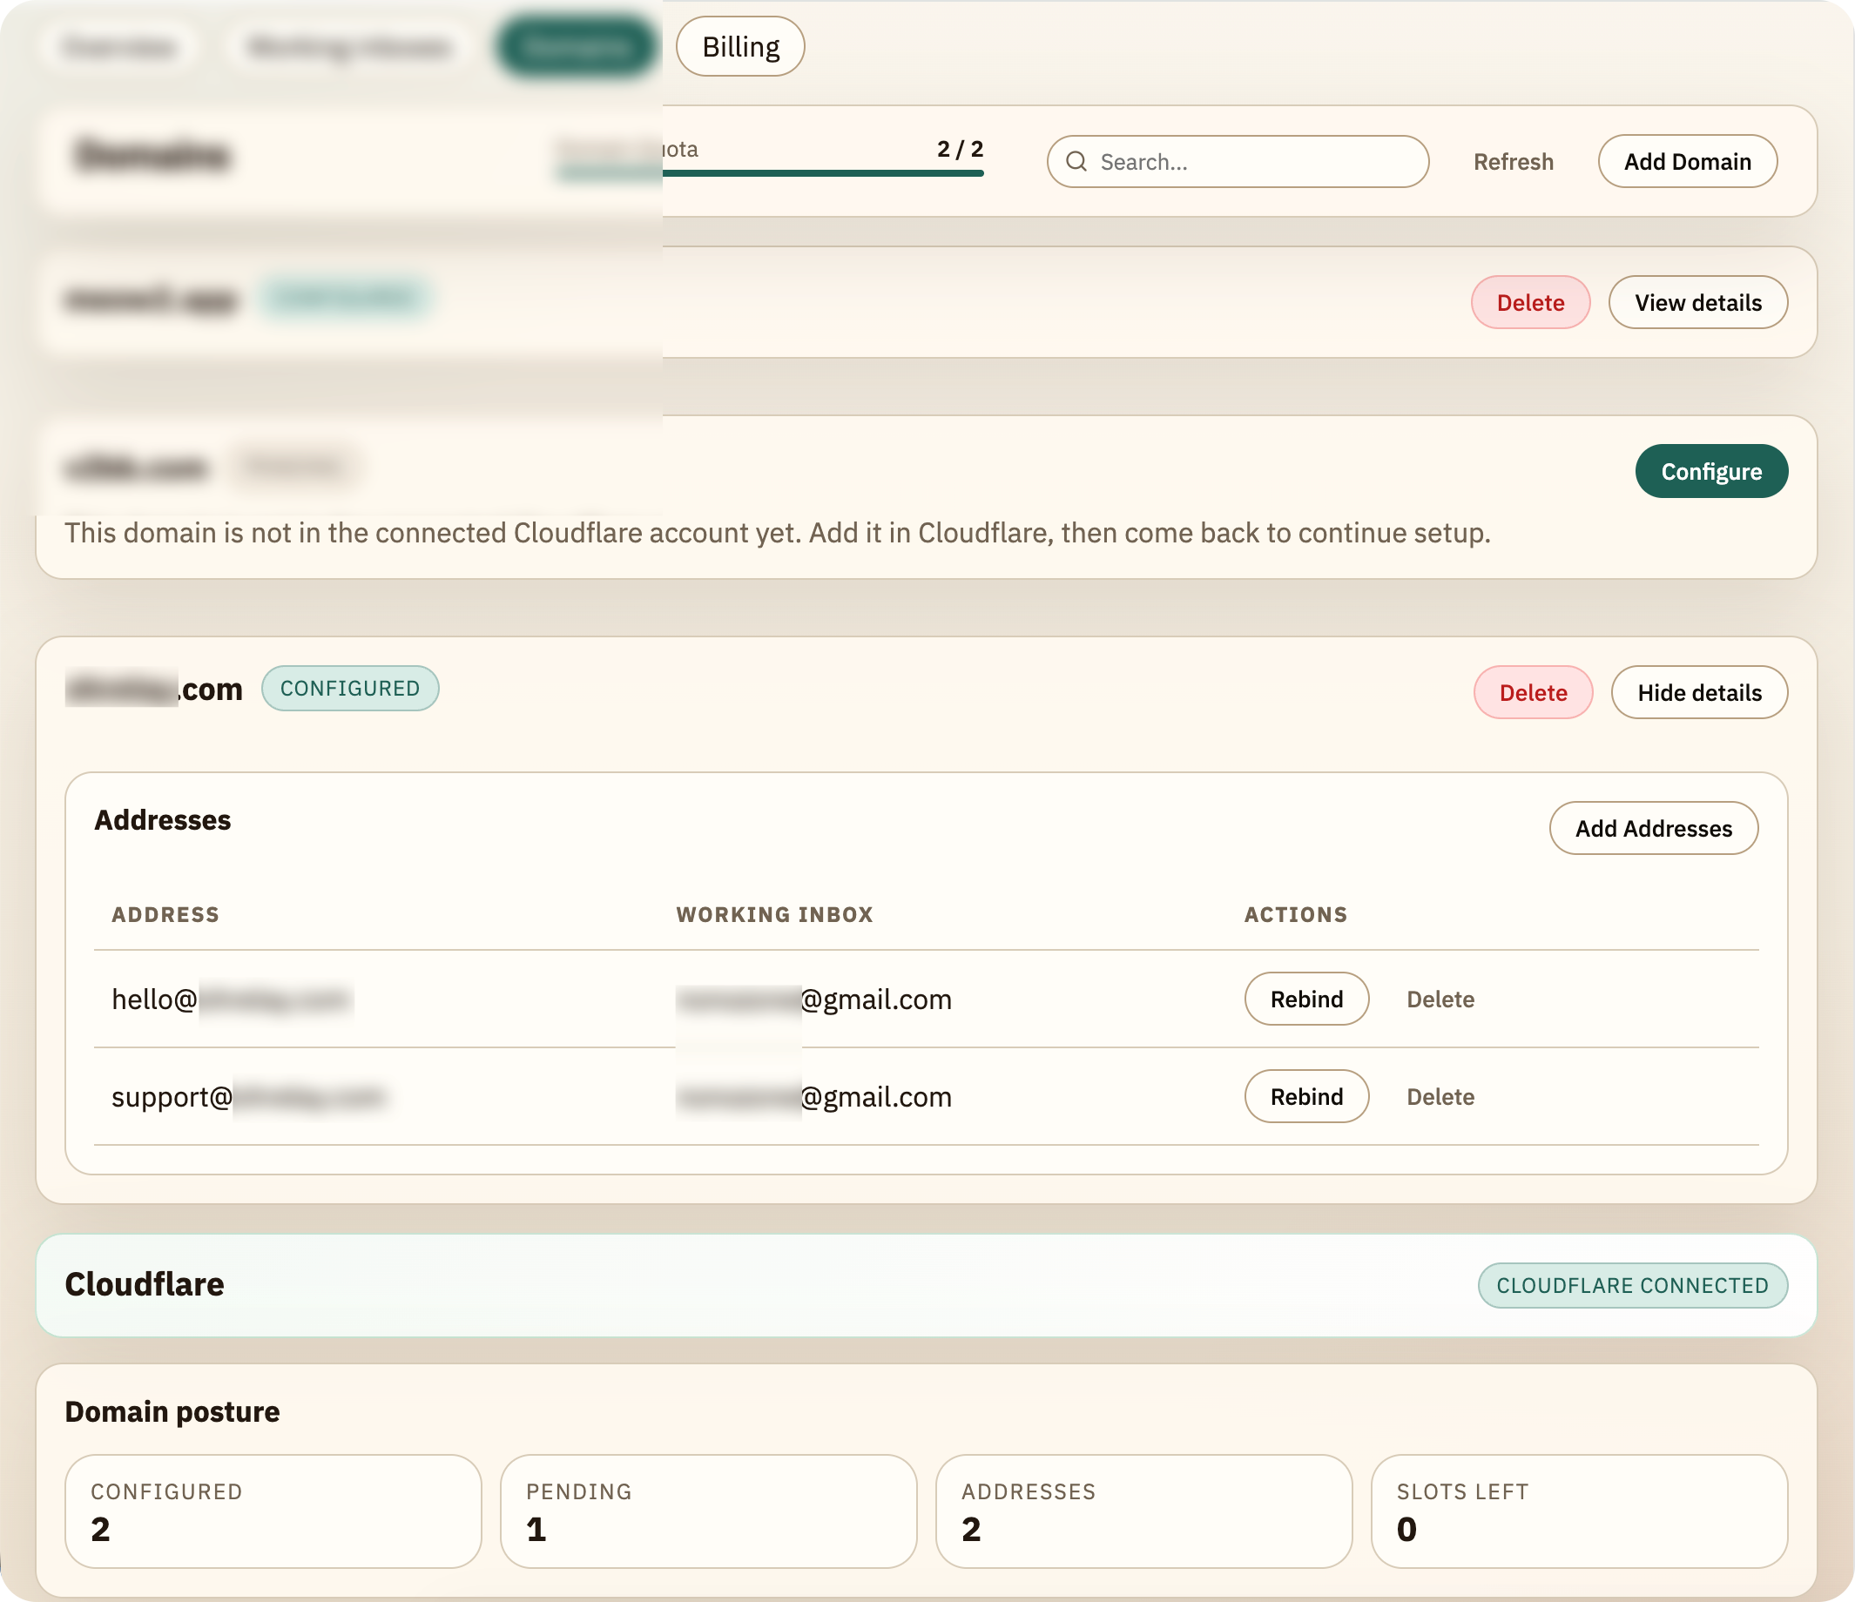The image size is (1855, 1602).
Task: Type in the Search domains field
Action: click(x=1253, y=162)
